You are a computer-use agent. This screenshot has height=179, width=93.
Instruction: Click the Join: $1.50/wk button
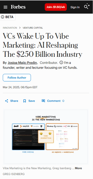point(56,7)
